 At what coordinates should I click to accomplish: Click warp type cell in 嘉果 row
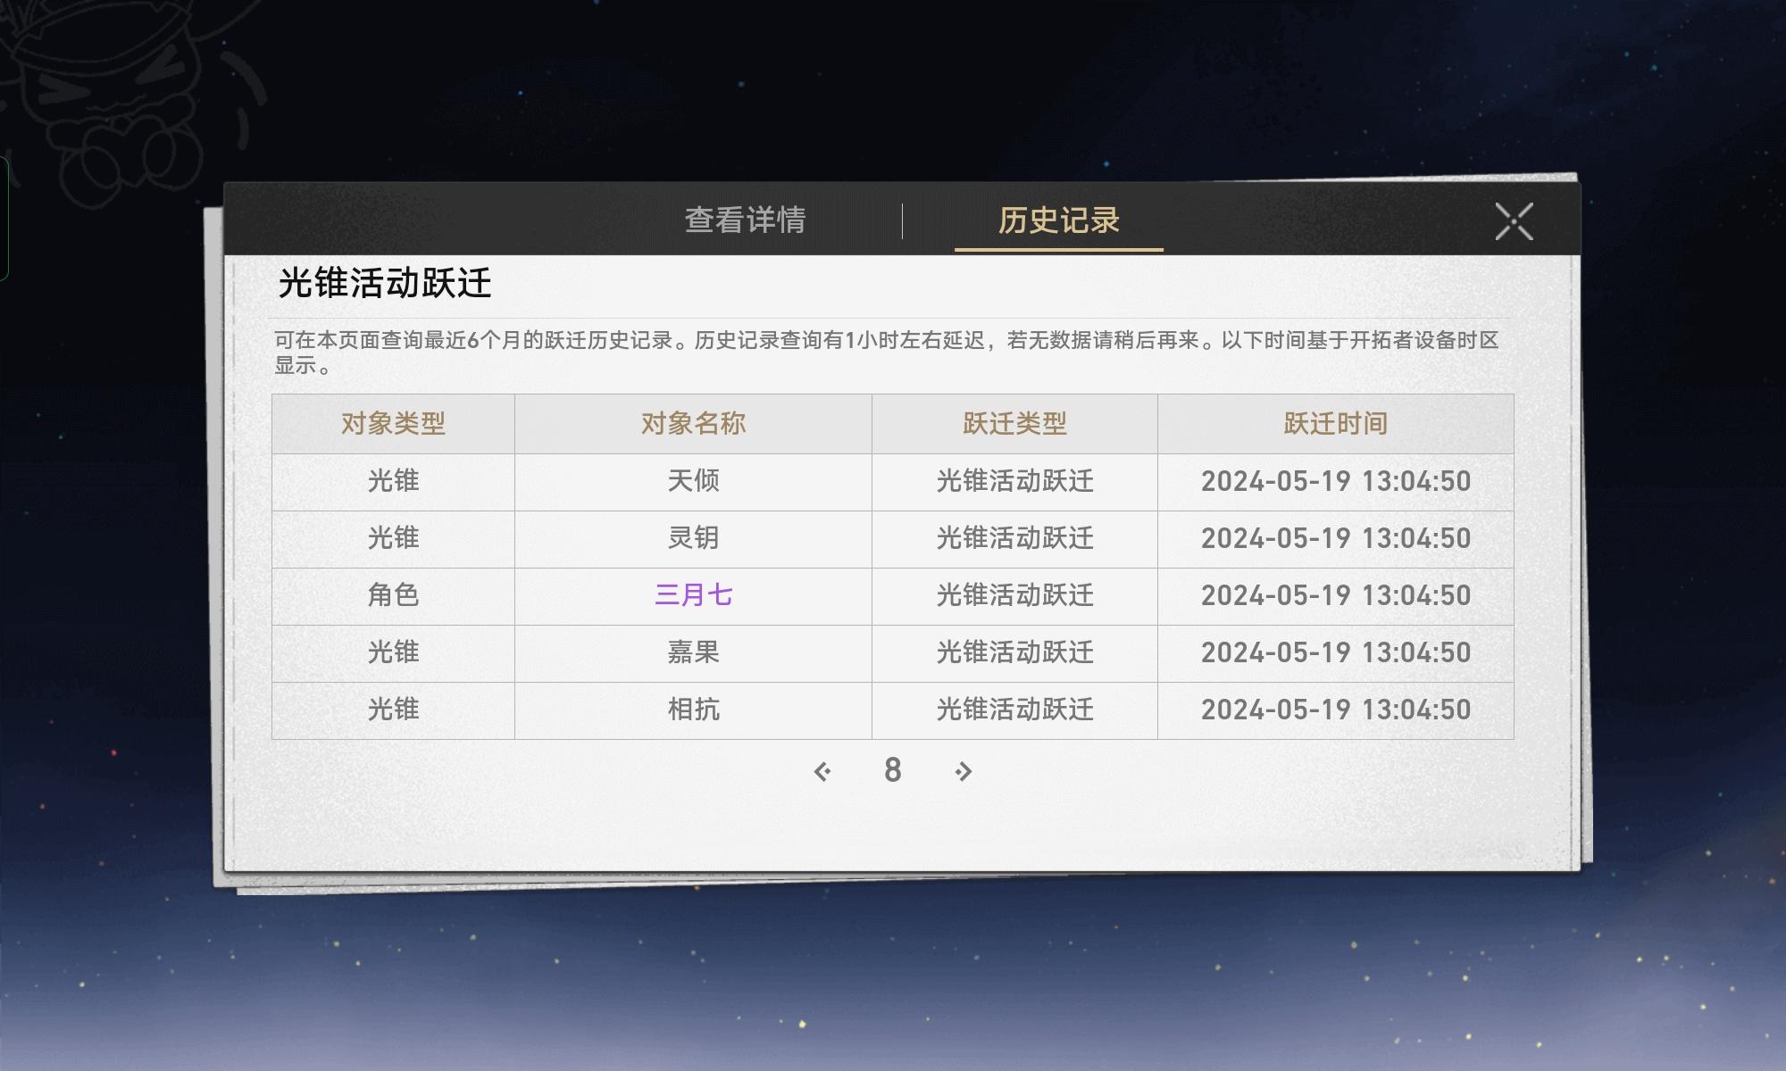point(1014,652)
